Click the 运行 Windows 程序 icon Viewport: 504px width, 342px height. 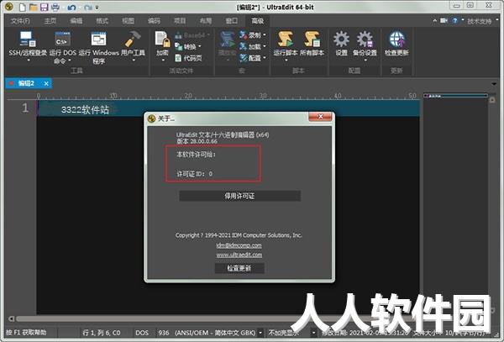[98, 39]
